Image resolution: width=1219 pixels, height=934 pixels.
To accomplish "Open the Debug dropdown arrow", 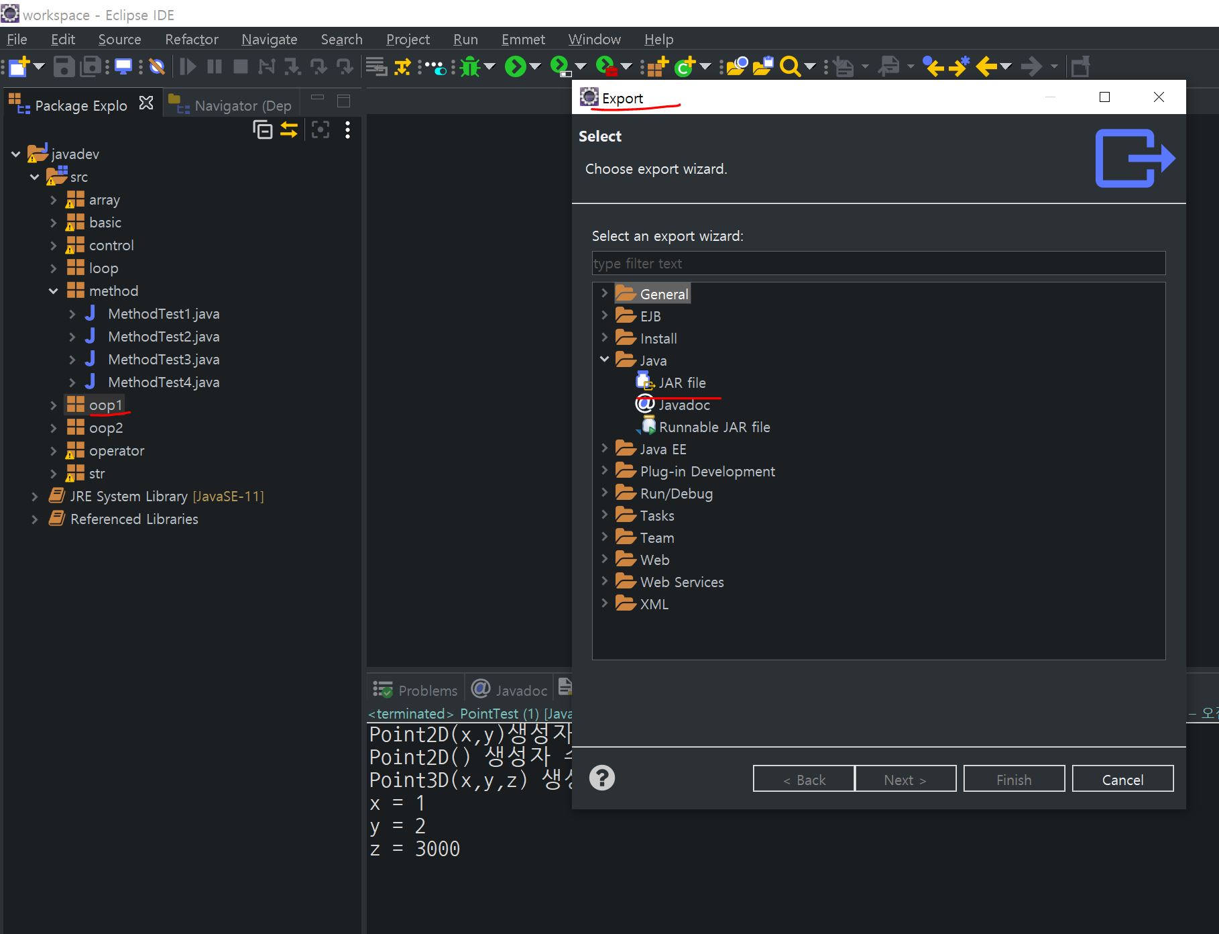I will click(x=489, y=66).
